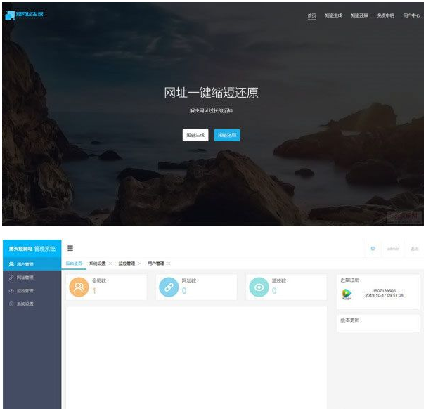Click the blue link count icon
The height and width of the screenshot is (409, 426).
pyautogui.click(x=169, y=287)
